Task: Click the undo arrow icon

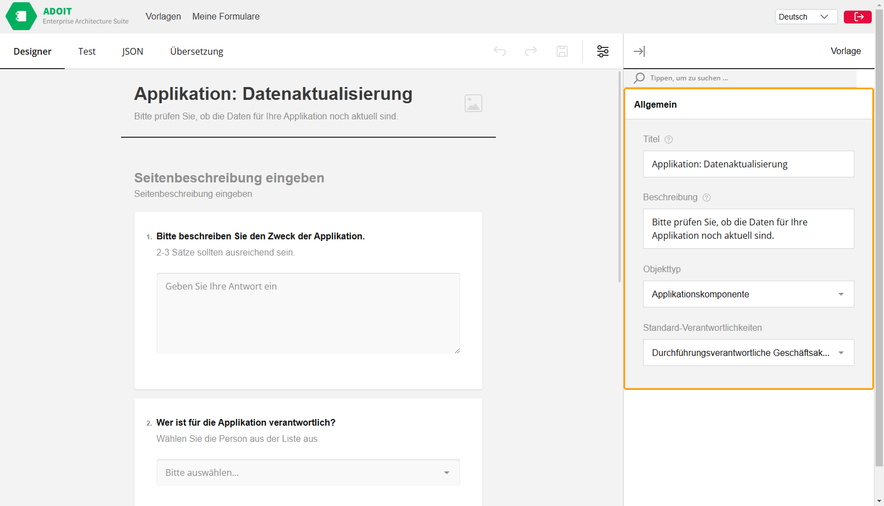Action: pos(500,51)
